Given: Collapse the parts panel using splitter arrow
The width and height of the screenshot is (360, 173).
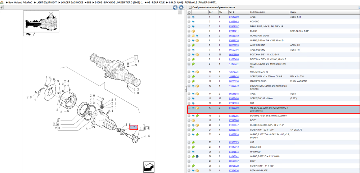Looking at the screenshot, I should [x=185, y=90].
